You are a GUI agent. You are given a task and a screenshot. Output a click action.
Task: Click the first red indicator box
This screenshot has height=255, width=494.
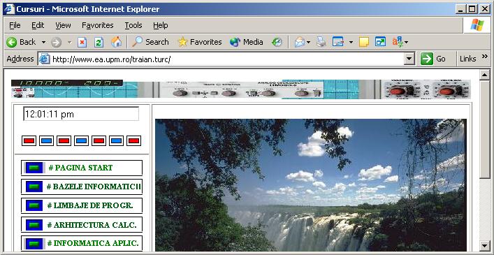[29, 140]
